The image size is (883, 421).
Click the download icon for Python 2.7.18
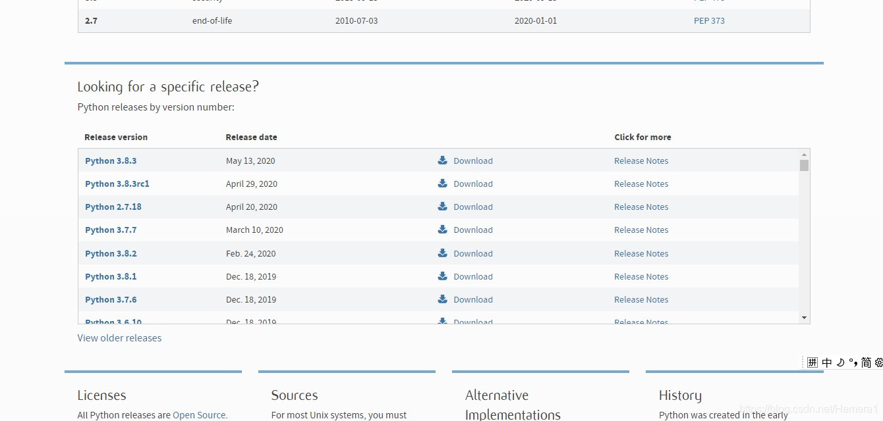443,206
